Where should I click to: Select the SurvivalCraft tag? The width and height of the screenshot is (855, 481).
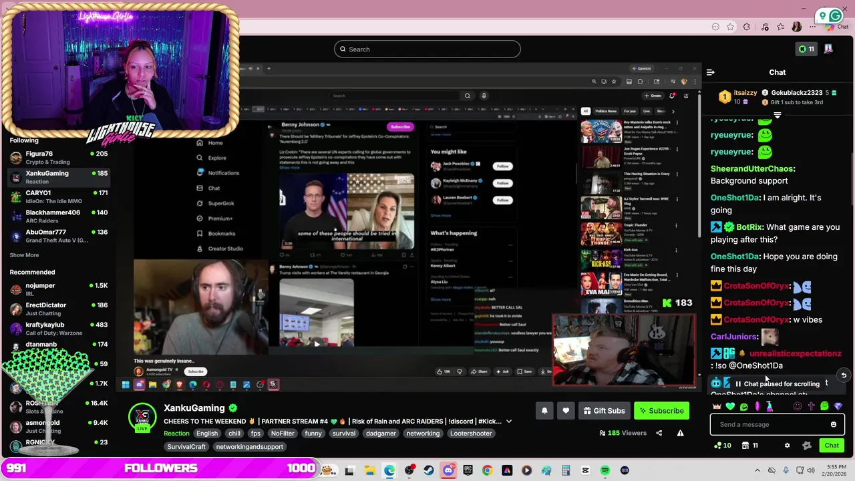186,447
